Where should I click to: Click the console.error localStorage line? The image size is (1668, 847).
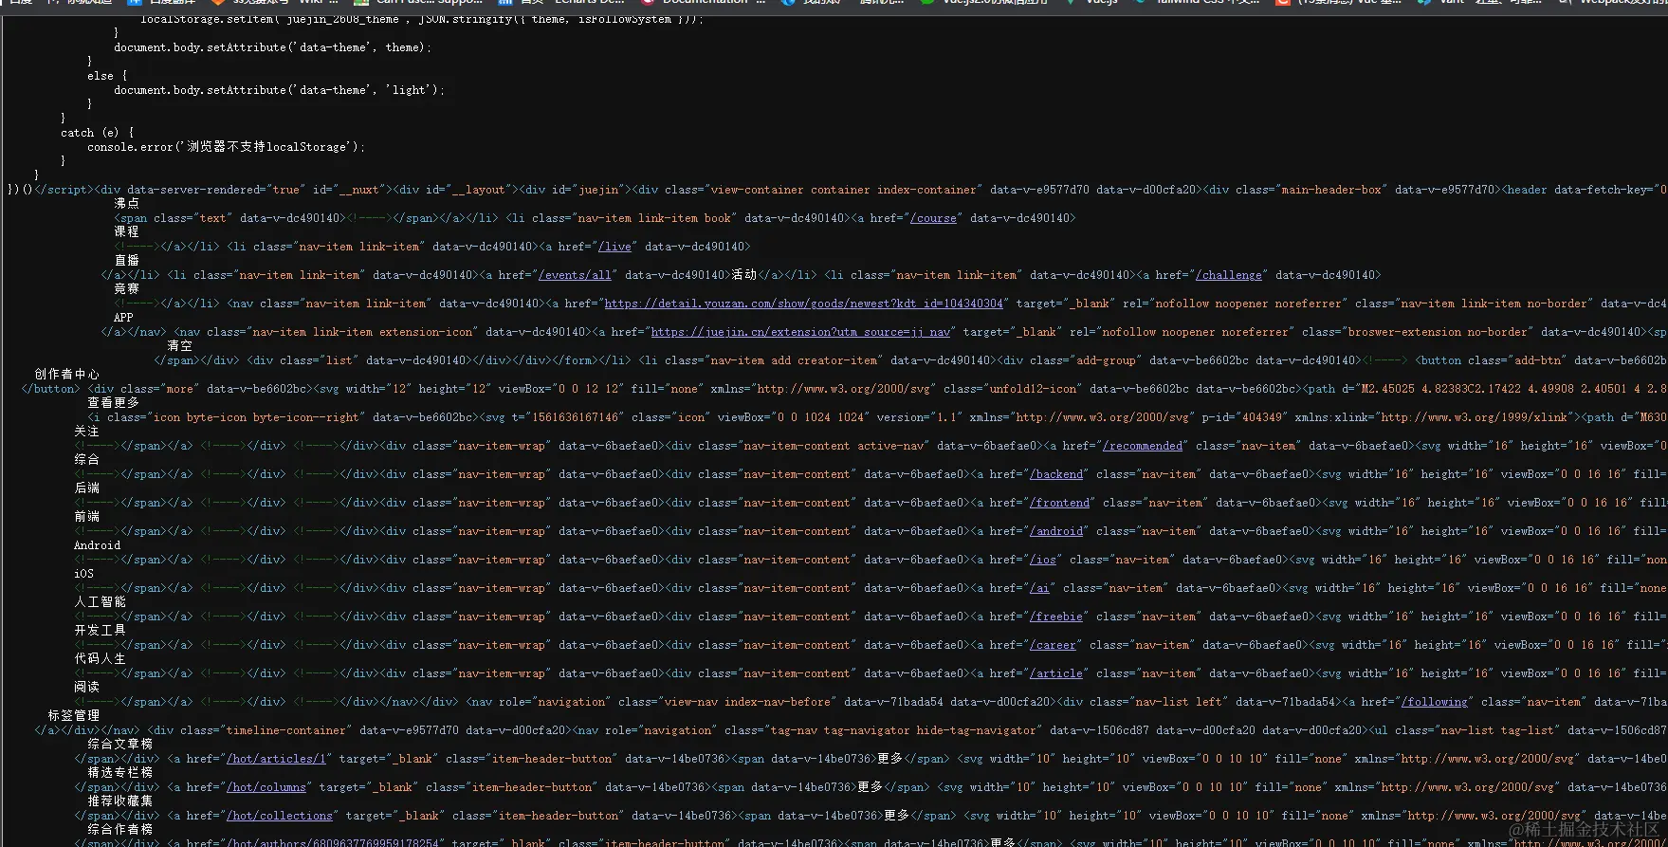click(226, 147)
